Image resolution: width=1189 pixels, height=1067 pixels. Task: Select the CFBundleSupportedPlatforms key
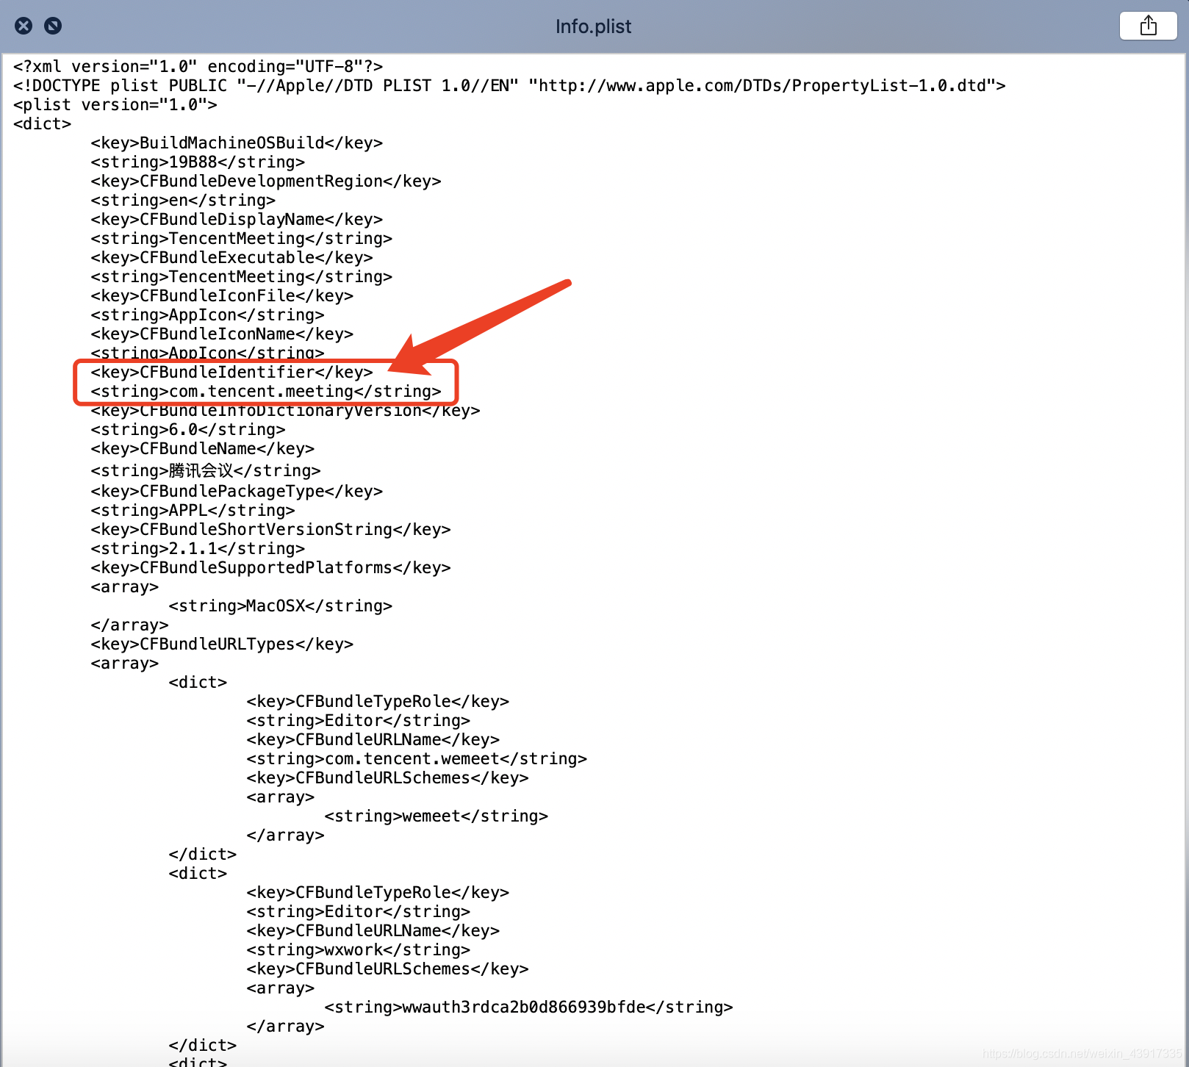tap(271, 567)
